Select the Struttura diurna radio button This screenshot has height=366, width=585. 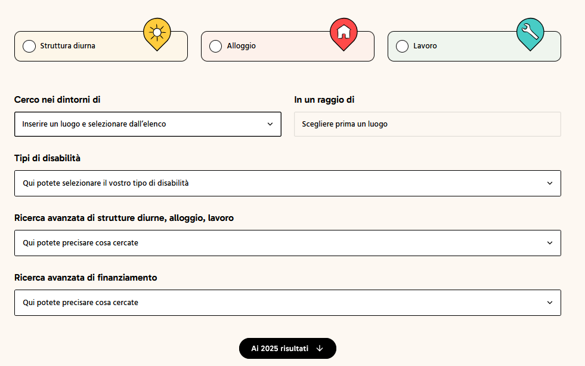click(x=29, y=46)
